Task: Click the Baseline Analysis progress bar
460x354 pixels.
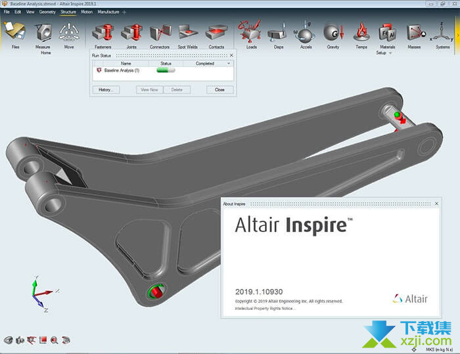Action: point(166,70)
